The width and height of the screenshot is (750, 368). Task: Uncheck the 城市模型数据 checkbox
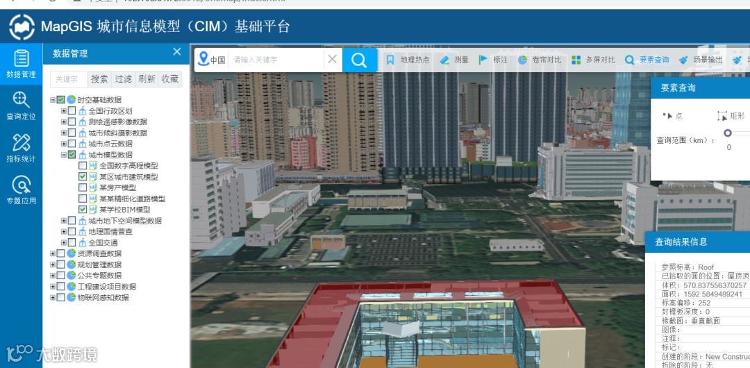coord(72,155)
